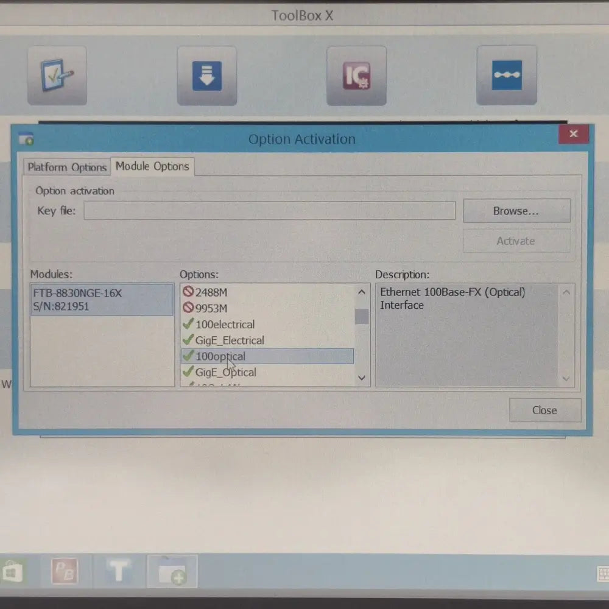The height and width of the screenshot is (609, 609).
Task: Select the 9953M option
Action: point(211,308)
